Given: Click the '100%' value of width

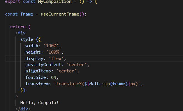Looking at the screenshot, I should pyautogui.click(x=51, y=46).
